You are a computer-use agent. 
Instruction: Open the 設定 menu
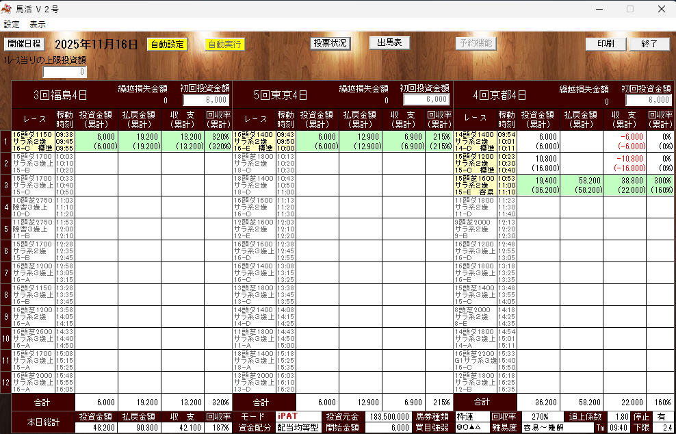click(x=12, y=24)
